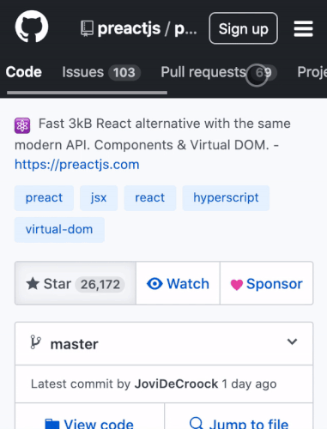Select the hyperscript topic tag
Screen dimensions: 327x429
click(x=226, y=198)
